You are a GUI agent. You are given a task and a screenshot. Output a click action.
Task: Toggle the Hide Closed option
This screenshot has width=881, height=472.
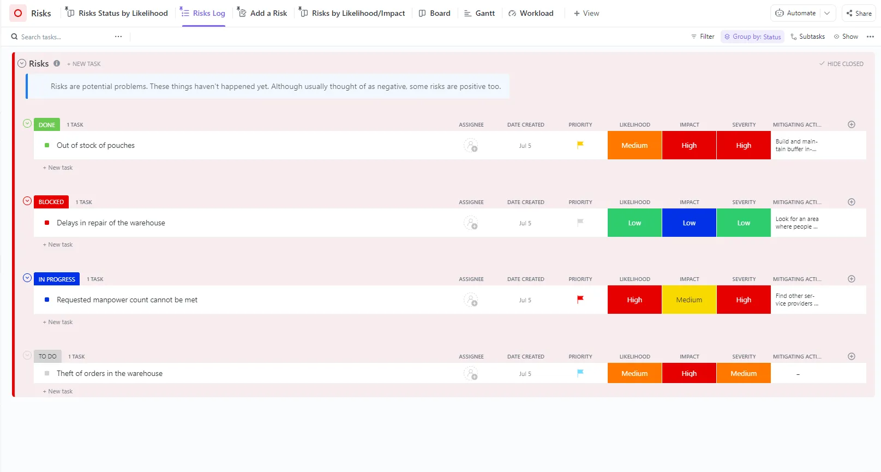click(841, 64)
